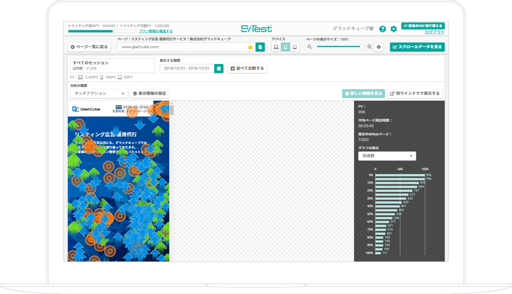Open the 到達数 graph display dropdown
This screenshot has width=512, height=294.
click(x=387, y=156)
